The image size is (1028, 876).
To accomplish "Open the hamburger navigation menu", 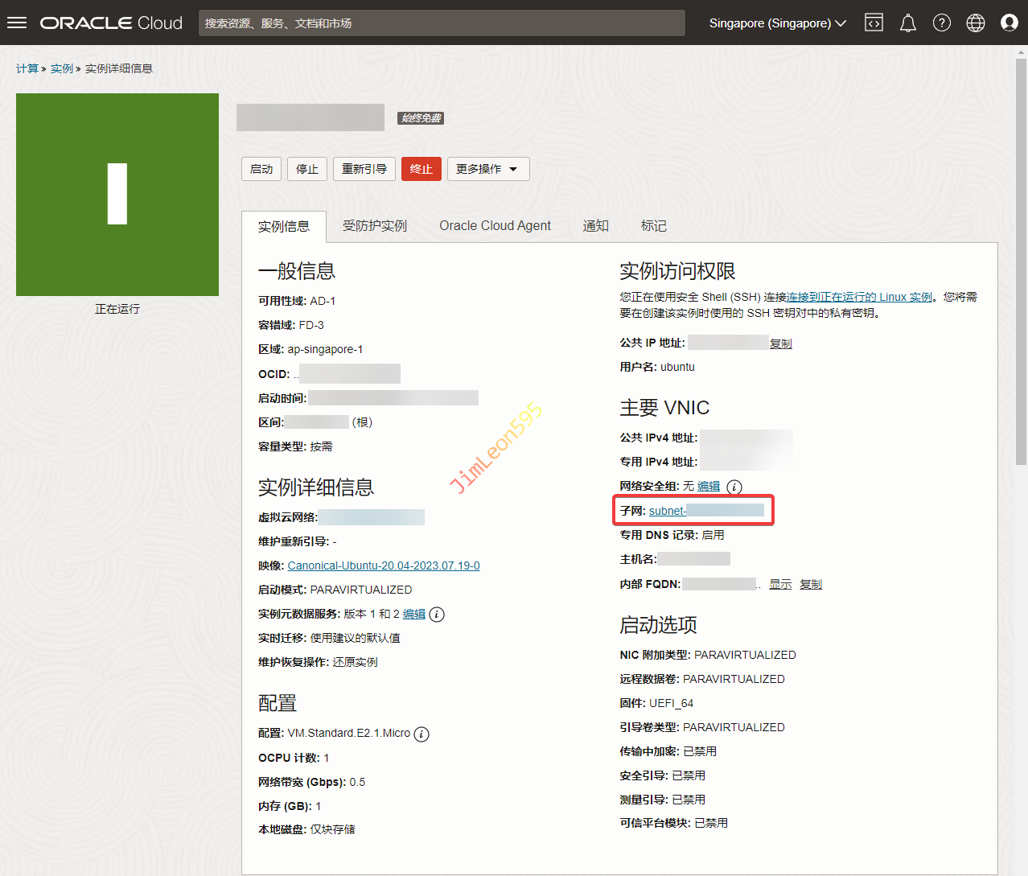I will pyautogui.click(x=17, y=23).
